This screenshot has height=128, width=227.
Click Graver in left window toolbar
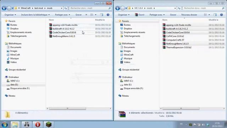(x=78, y=15)
